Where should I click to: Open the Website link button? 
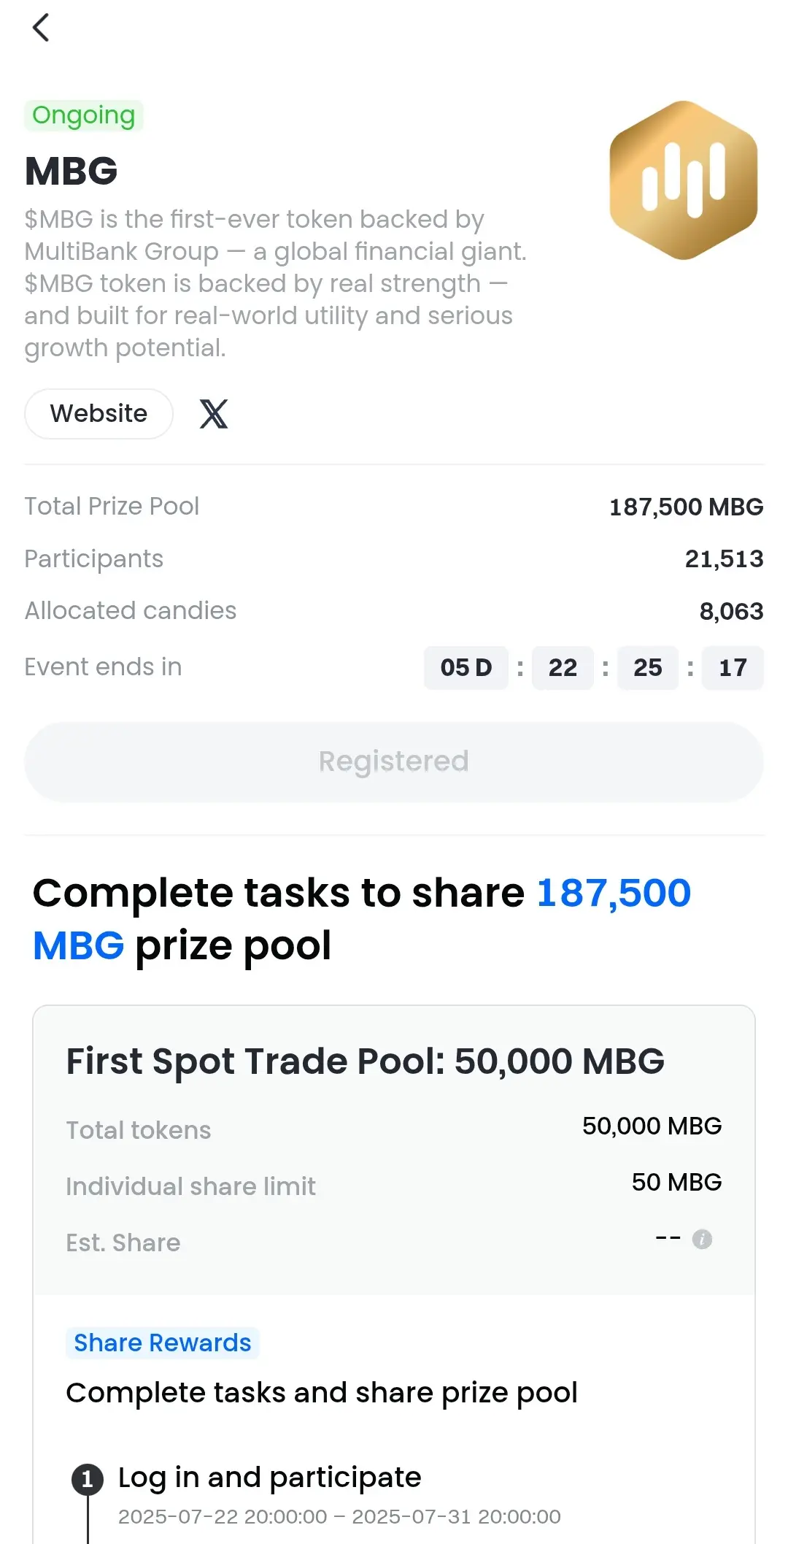click(99, 414)
